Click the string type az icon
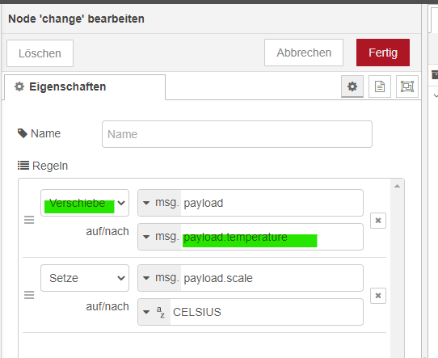The image size is (438, 358). coord(160,312)
